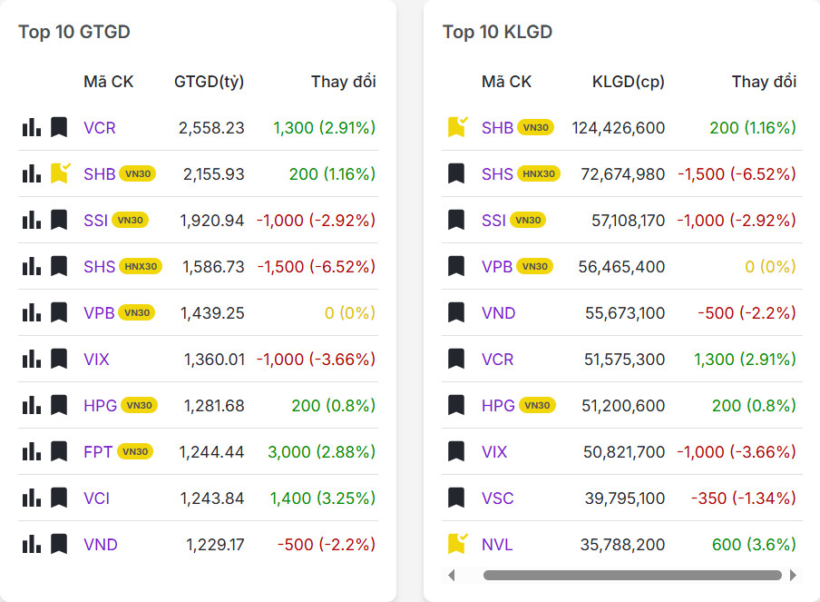Bookmark SHS in Top 10 KLGD list
Viewport: 820px width, 602px height.
[x=456, y=173]
